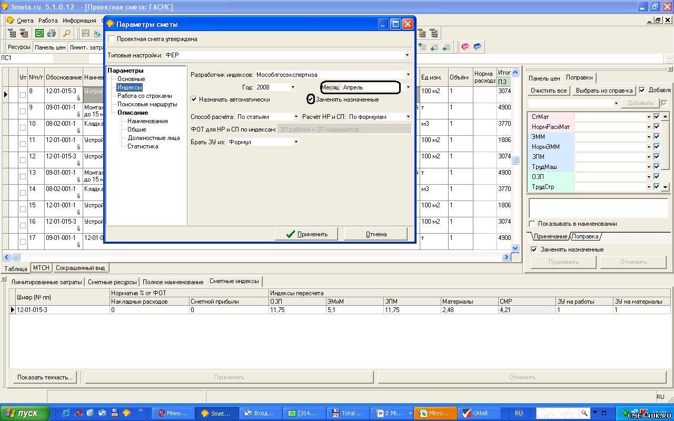Open the 'Месяц' month dropdown arrow
The image size is (674, 421).
[408, 87]
